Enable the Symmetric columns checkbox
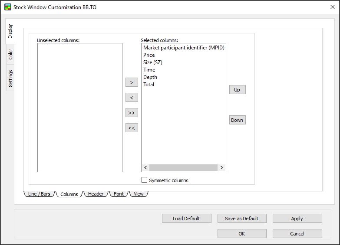This screenshot has width=340, height=245. tap(145, 180)
